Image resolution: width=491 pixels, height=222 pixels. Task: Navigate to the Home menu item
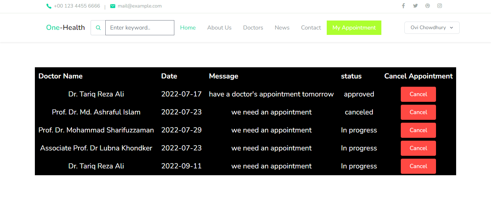coord(188,27)
